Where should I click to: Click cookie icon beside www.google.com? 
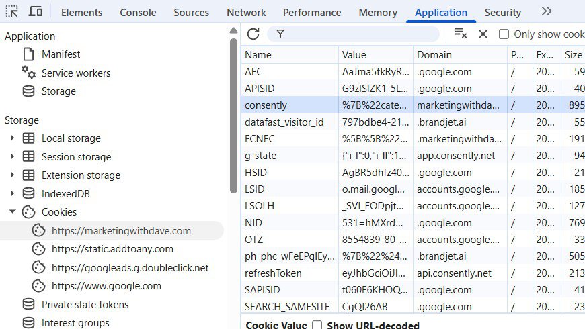(38, 286)
